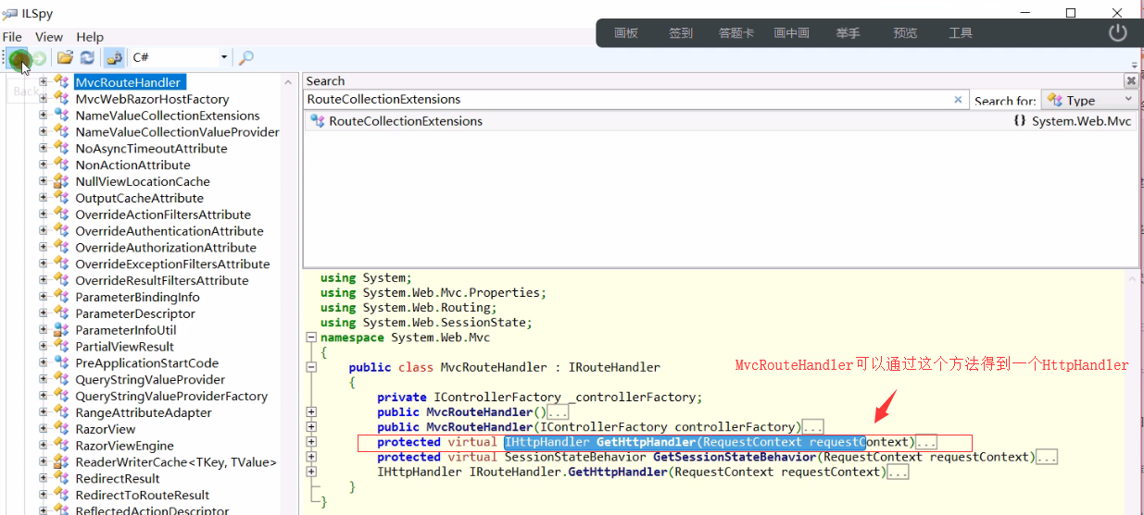The image size is (1144, 515).
Task: Click the 答题卡 item in overlay bar
Action: (x=736, y=33)
